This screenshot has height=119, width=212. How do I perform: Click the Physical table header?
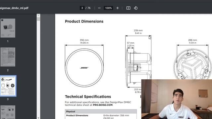tap(101, 111)
